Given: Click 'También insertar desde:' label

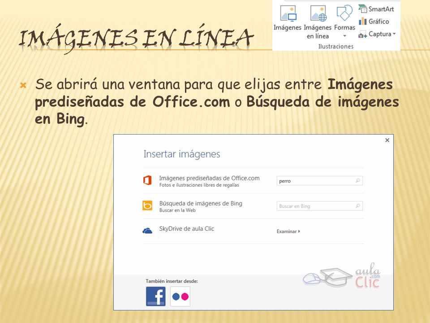Looking at the screenshot, I should pos(172,281).
